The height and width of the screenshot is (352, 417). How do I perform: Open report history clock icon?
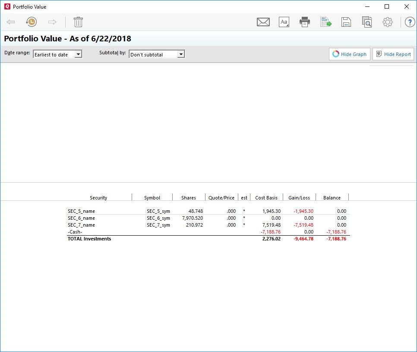[x=31, y=22]
